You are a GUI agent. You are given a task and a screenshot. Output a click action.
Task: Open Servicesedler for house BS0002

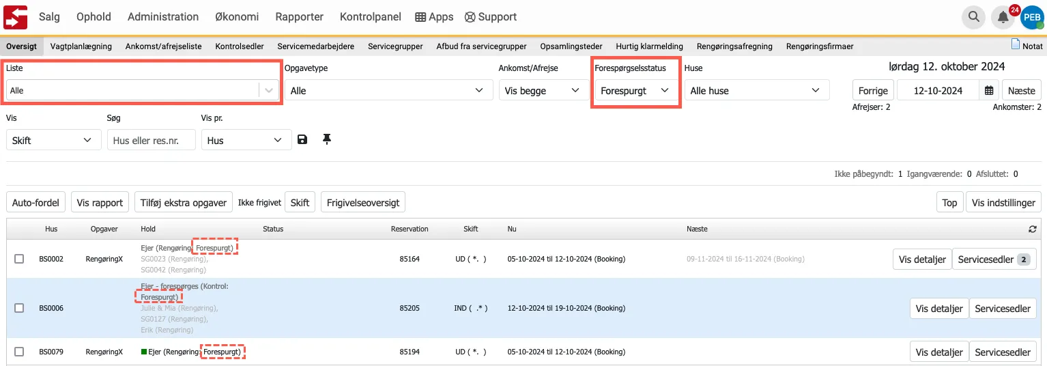[994, 259]
